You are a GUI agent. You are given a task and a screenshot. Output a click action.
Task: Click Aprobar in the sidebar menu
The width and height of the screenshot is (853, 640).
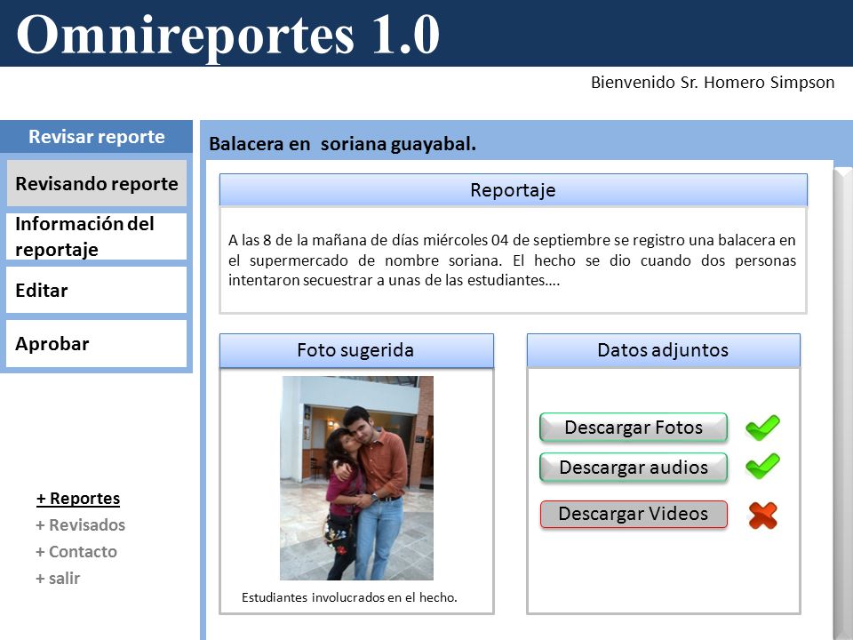click(x=96, y=343)
